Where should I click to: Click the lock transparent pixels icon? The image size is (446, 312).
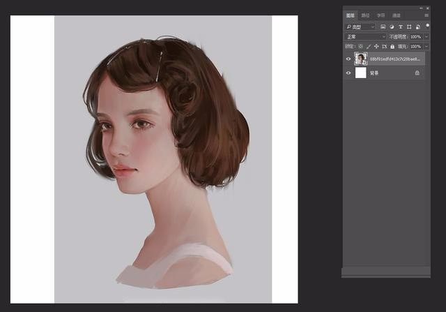pos(361,46)
